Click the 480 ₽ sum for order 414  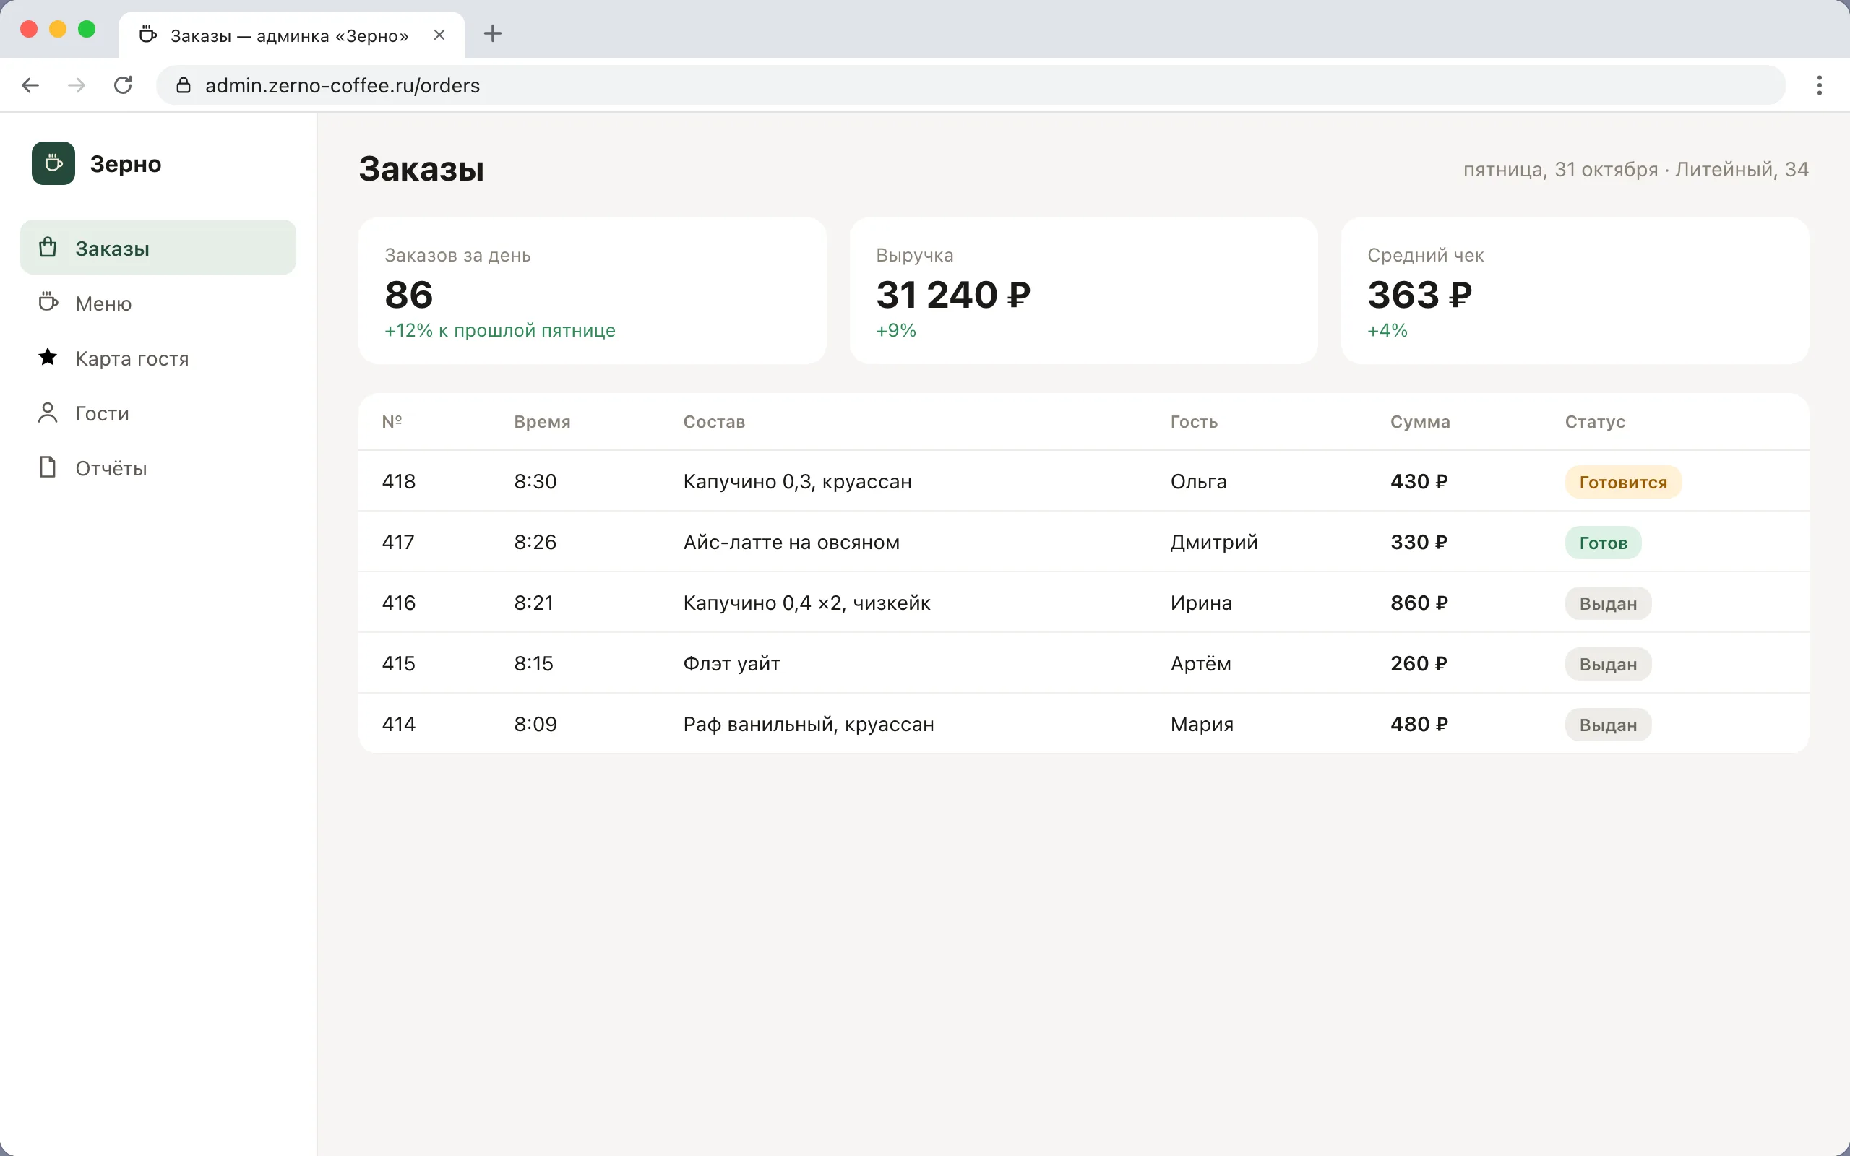coord(1419,724)
